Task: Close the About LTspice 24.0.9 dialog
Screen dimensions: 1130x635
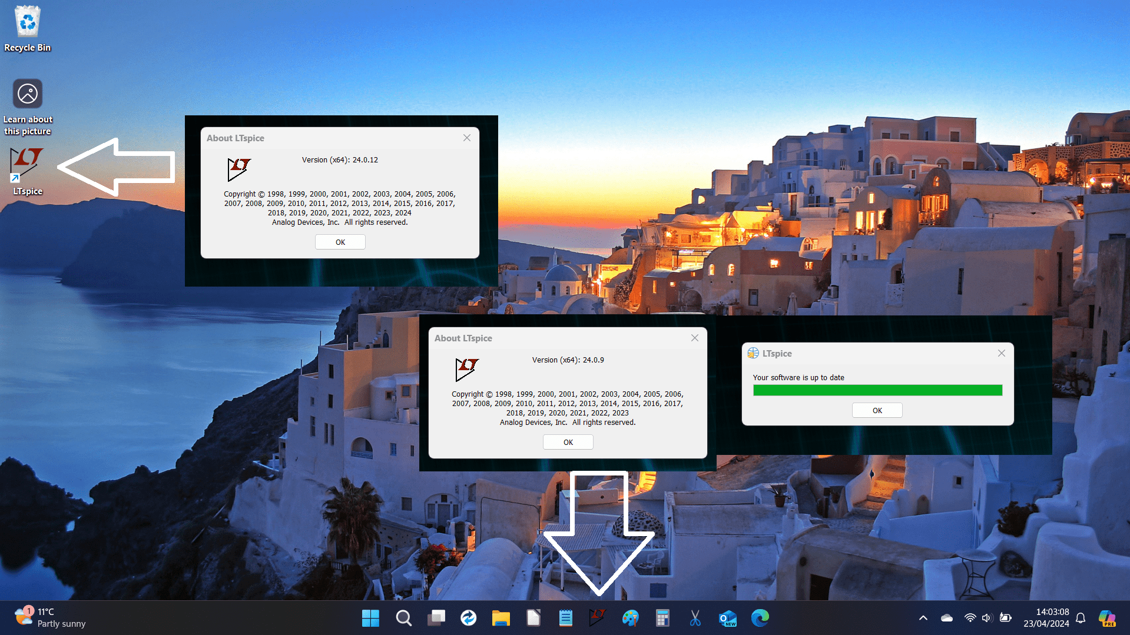Action: (695, 338)
